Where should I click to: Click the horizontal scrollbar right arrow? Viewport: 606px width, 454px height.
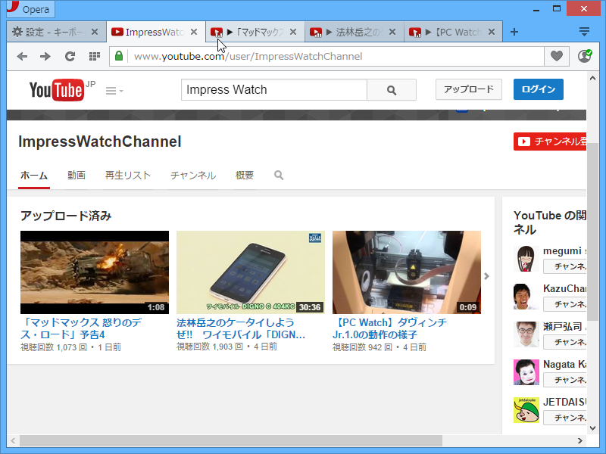[580, 440]
